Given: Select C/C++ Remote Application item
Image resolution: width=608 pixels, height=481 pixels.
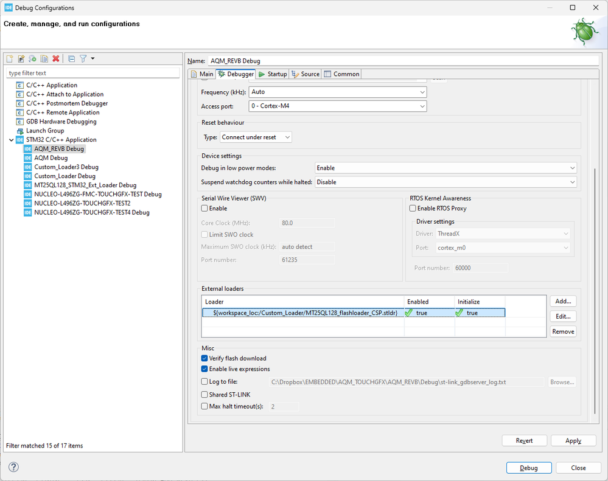Looking at the screenshot, I should pyautogui.click(x=63, y=112).
